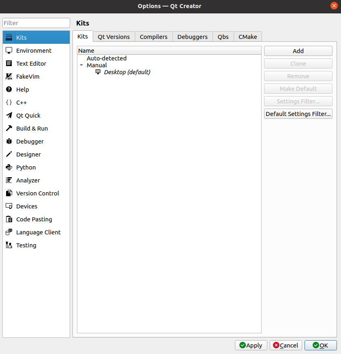Viewport: 341px width, 354px height.
Task: Switch to the Kits tab
Action: tap(83, 36)
